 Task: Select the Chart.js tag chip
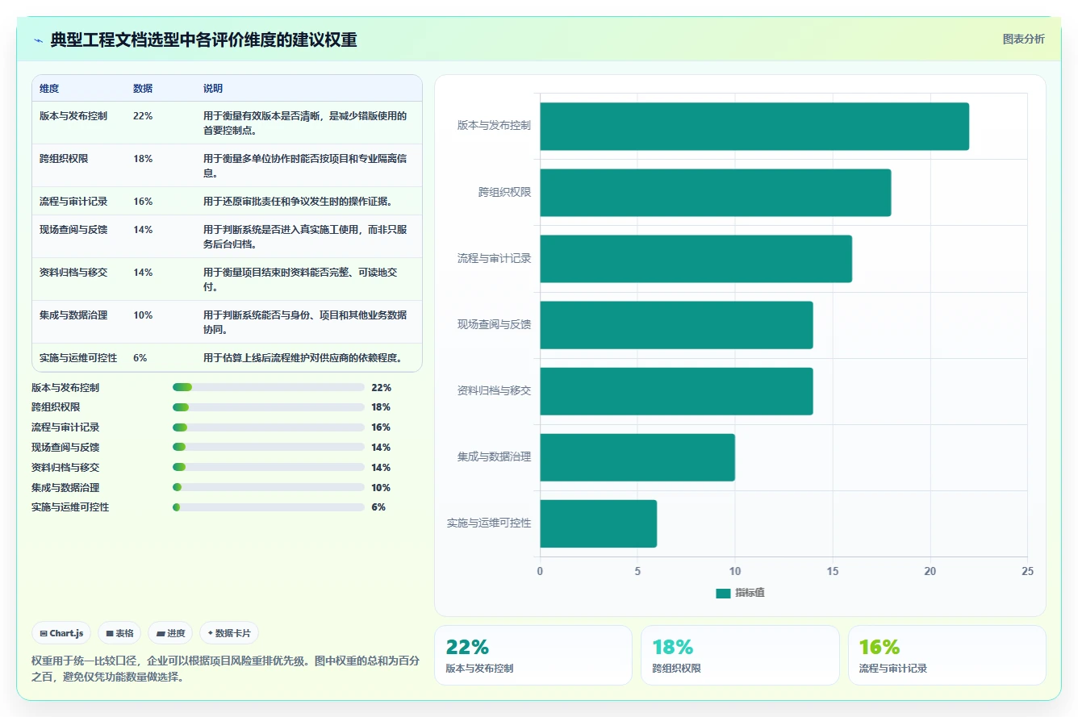62,633
